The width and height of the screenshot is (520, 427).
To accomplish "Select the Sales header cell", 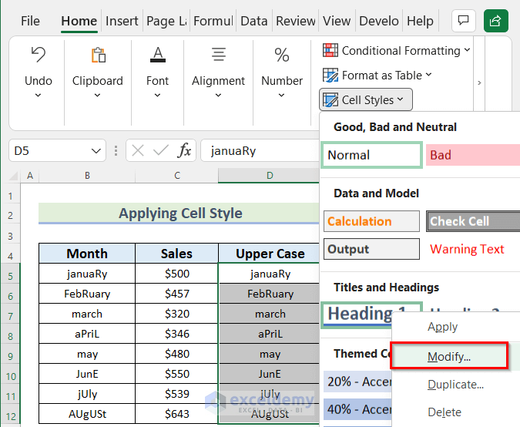I will [x=176, y=254].
